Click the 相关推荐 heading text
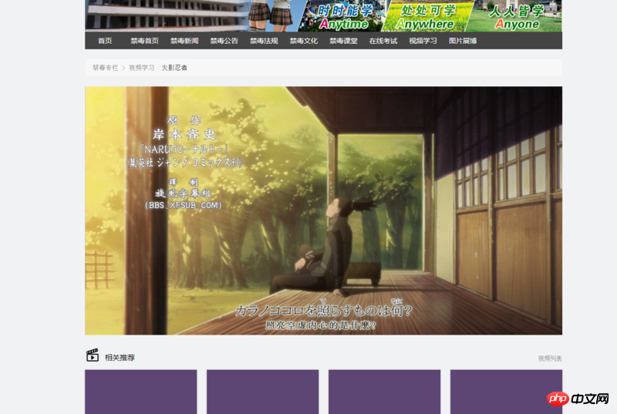Viewport: 617px width, 414px height. tap(120, 358)
